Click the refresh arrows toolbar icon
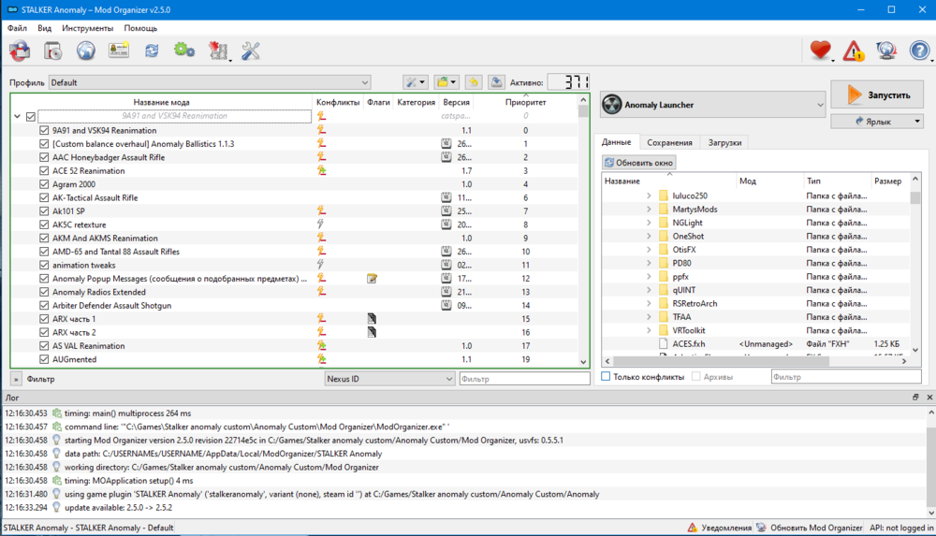Screen dimensions: 936x536 (x=152, y=51)
